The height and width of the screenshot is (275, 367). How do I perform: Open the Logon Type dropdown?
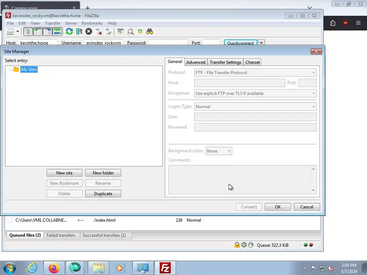click(x=255, y=107)
